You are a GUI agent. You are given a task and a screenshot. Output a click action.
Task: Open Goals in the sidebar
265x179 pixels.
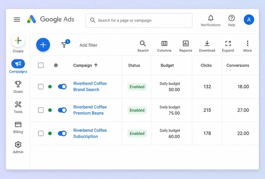pyautogui.click(x=18, y=87)
